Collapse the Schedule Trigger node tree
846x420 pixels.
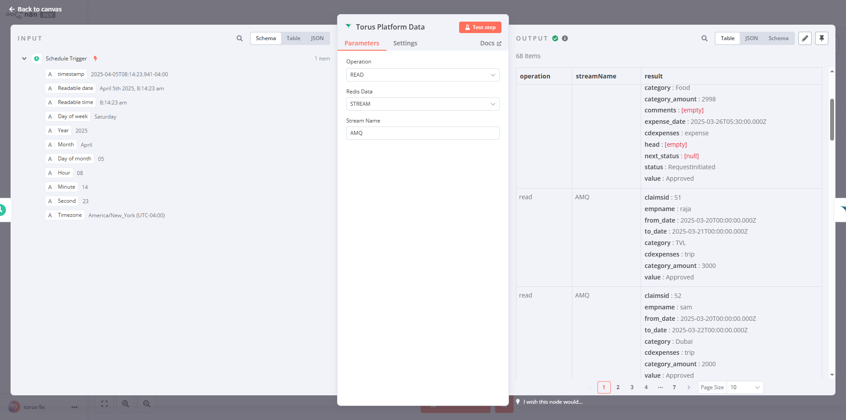pyautogui.click(x=24, y=59)
